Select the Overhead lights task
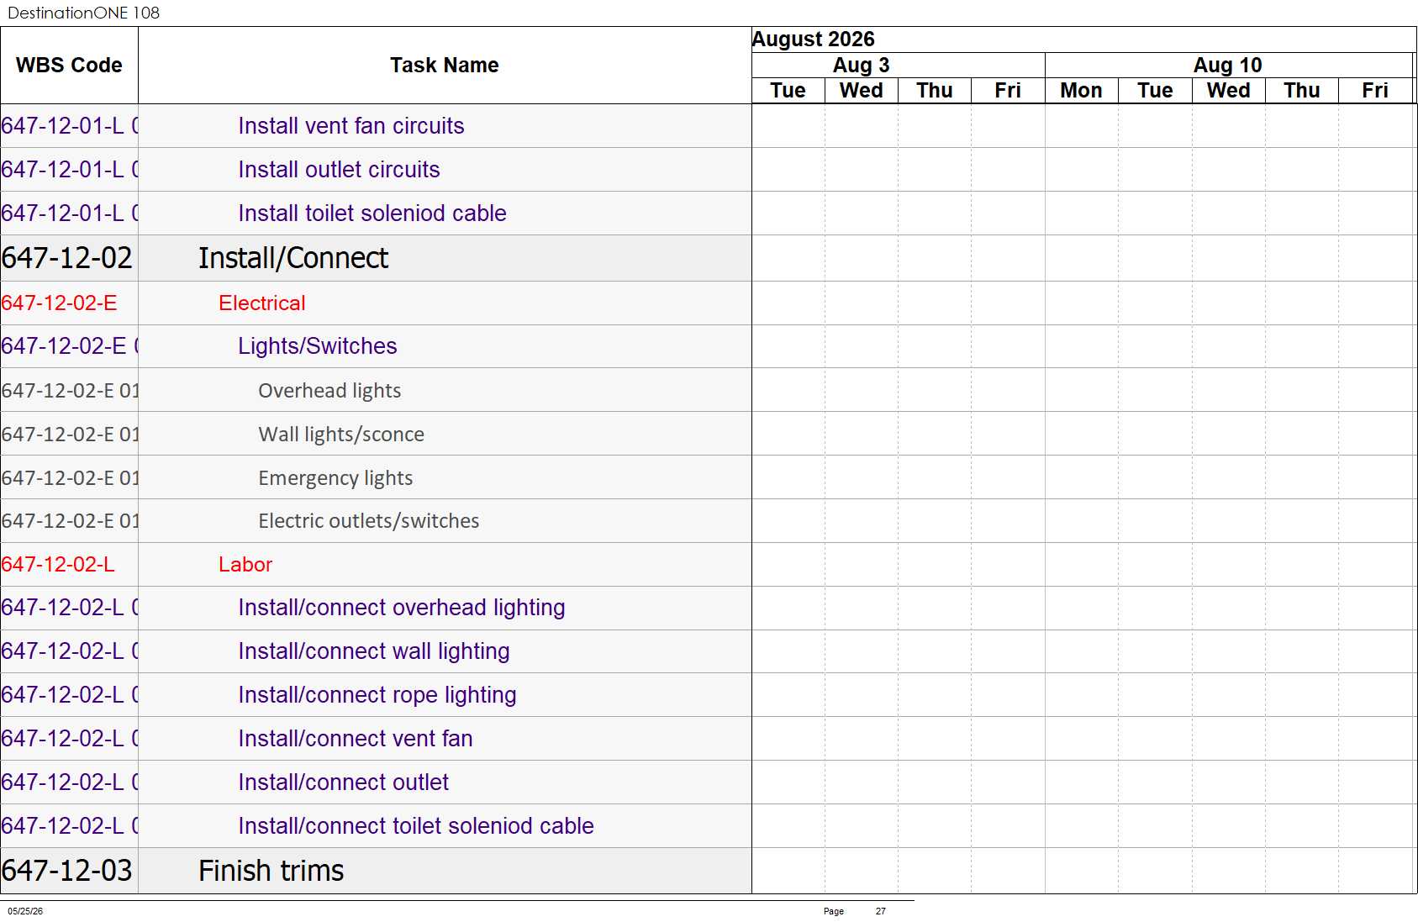Viewport: 1418px width, 922px height. tap(329, 391)
